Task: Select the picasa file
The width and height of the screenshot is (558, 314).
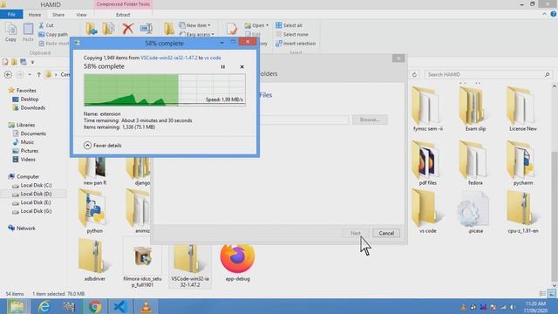Action: point(475,211)
